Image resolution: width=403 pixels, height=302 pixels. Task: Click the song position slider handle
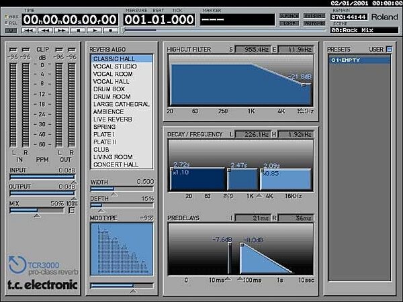click(124, 30)
